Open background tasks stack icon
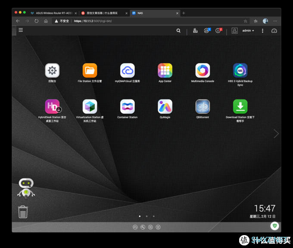293x248 pixels. pos(195,31)
